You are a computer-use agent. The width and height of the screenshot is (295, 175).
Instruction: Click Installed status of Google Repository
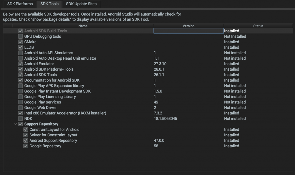[232, 146]
